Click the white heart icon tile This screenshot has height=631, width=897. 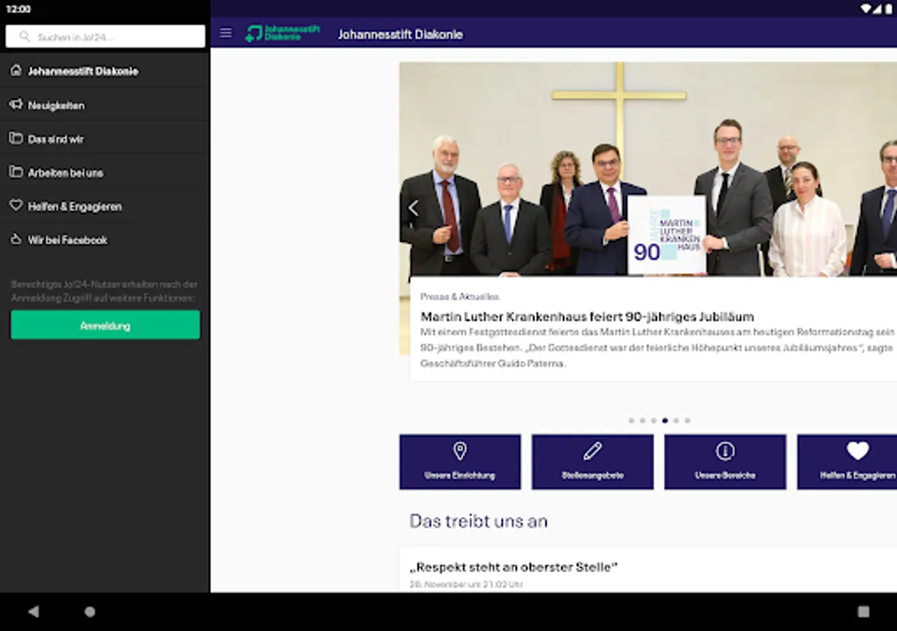click(x=858, y=451)
